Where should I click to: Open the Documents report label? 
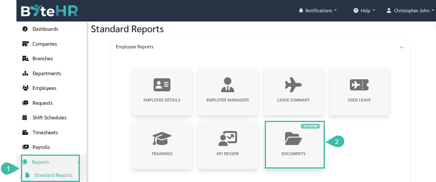click(293, 154)
